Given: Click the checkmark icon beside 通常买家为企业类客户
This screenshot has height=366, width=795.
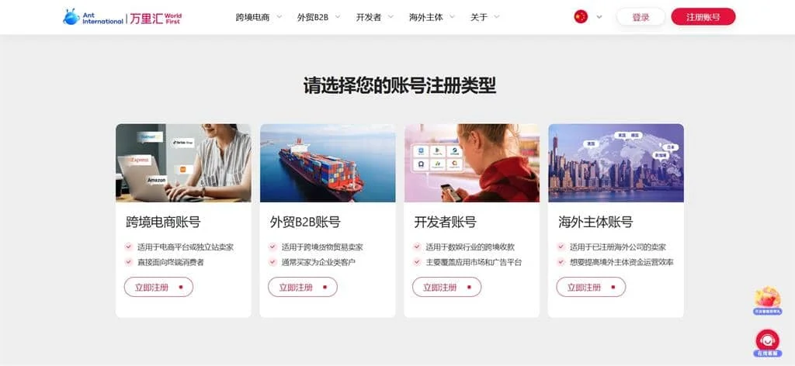Looking at the screenshot, I should click(273, 262).
